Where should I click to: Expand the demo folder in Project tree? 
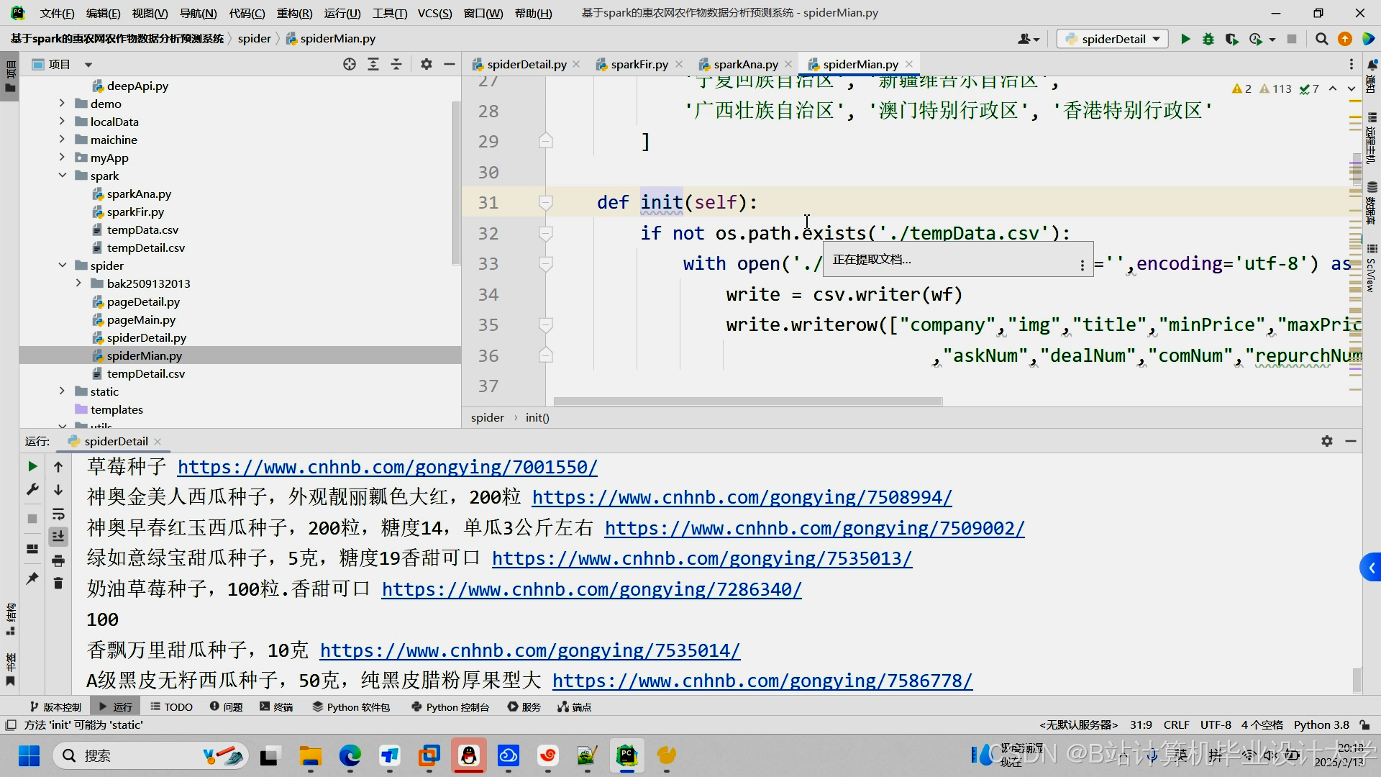[x=63, y=104]
